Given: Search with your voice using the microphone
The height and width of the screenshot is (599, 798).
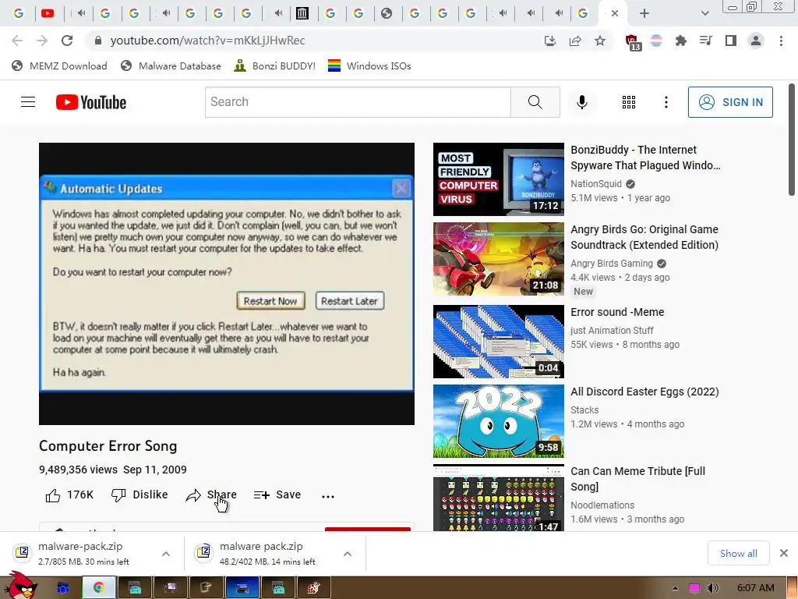Looking at the screenshot, I should click(x=581, y=102).
